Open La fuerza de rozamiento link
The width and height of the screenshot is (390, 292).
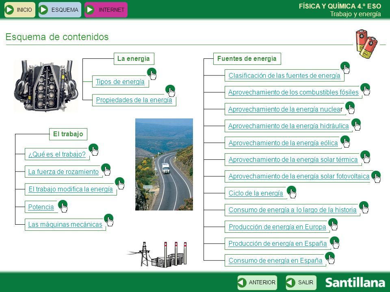coord(63,172)
